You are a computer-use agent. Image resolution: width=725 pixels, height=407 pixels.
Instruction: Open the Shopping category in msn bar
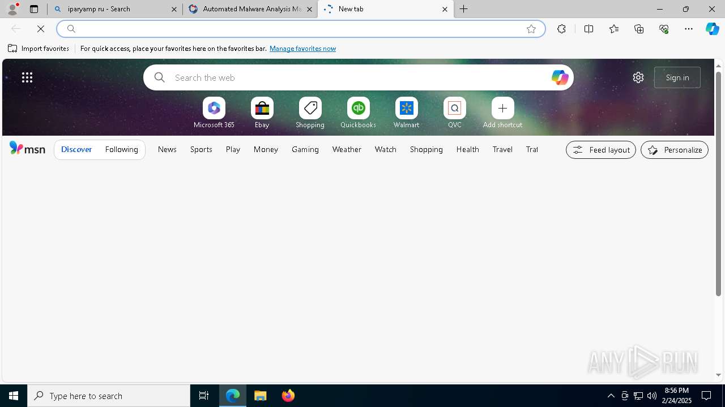427,149
